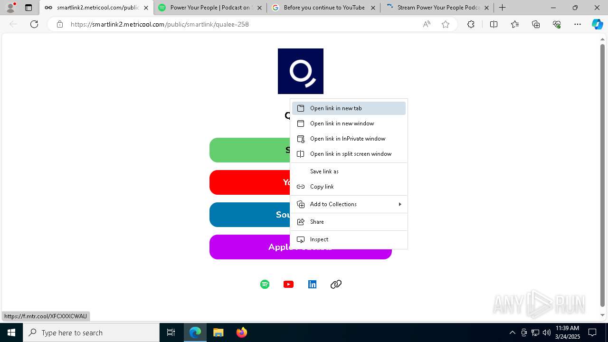This screenshot has width=608, height=342.
Task: Refresh the page with the reload icon
Action: (34, 24)
